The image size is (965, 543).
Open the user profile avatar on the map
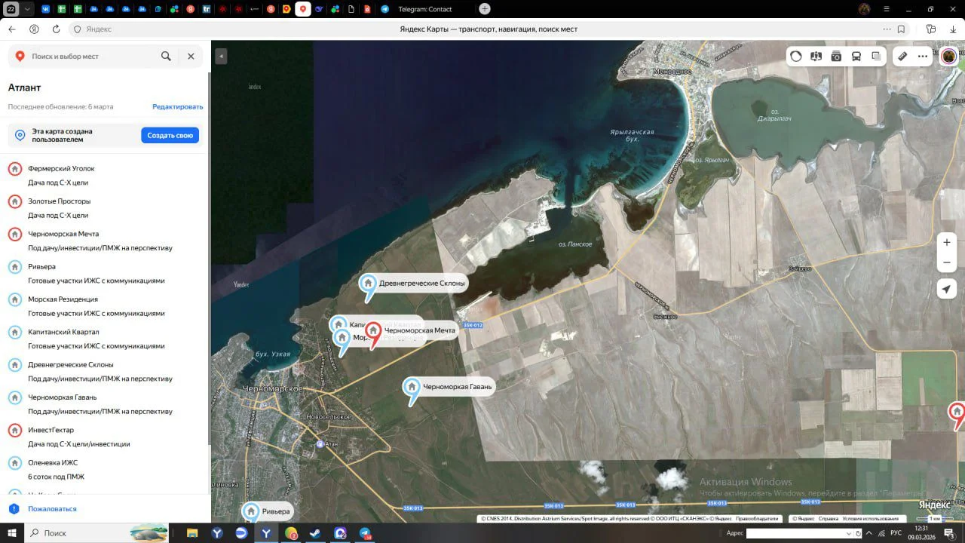[949, 56]
